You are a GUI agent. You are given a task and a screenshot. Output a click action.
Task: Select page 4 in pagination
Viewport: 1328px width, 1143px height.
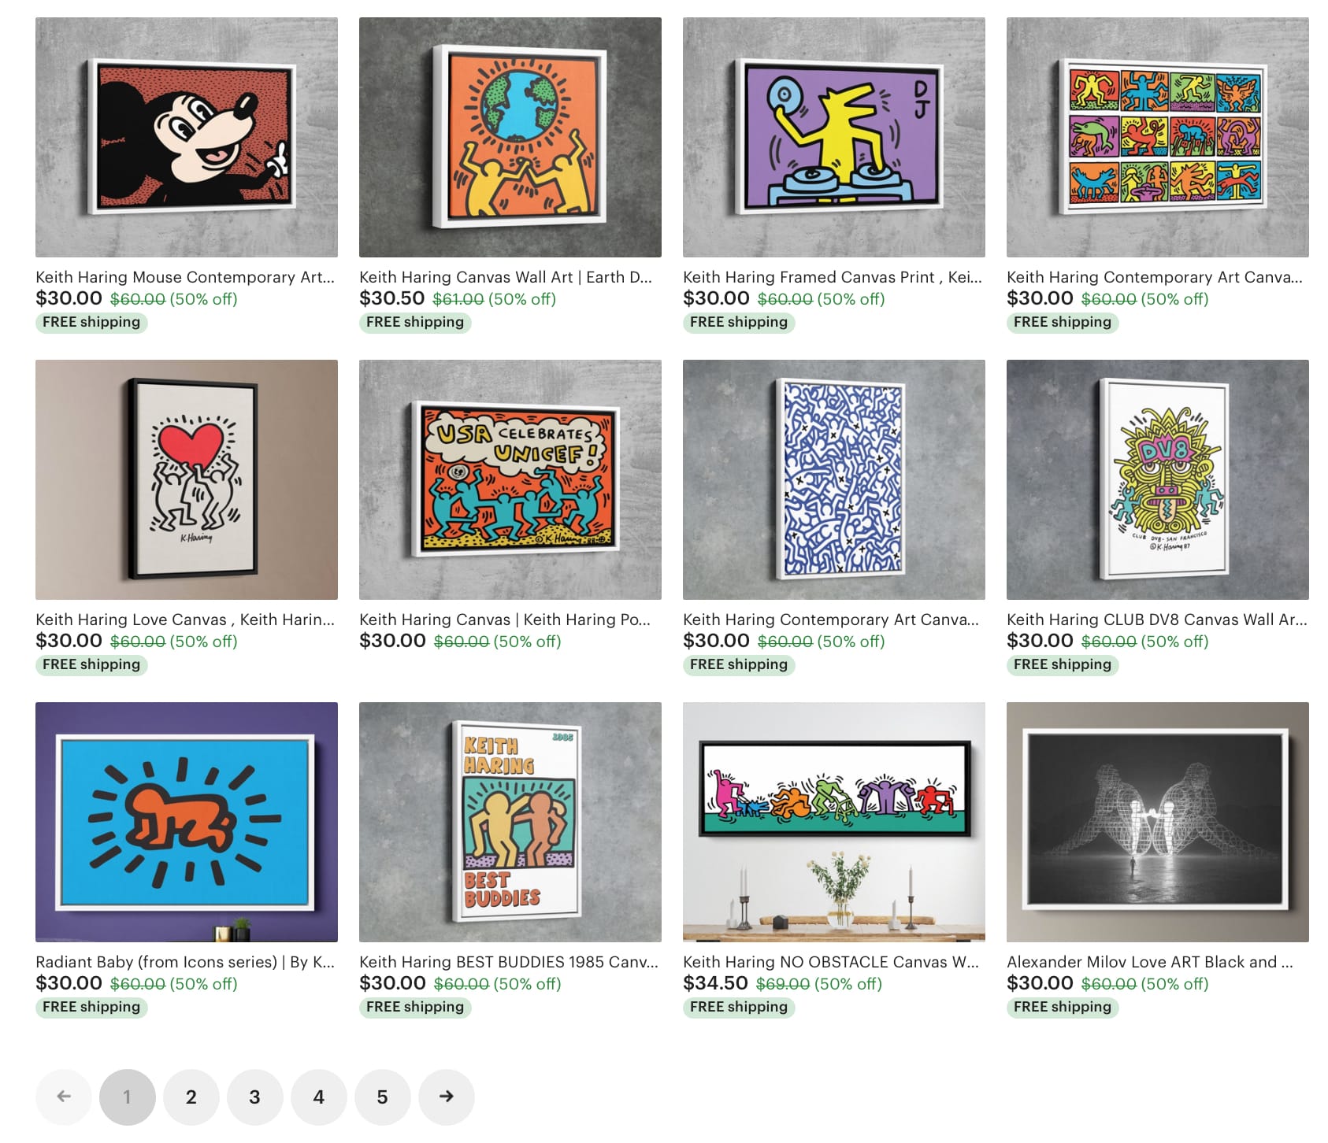pos(318,1097)
